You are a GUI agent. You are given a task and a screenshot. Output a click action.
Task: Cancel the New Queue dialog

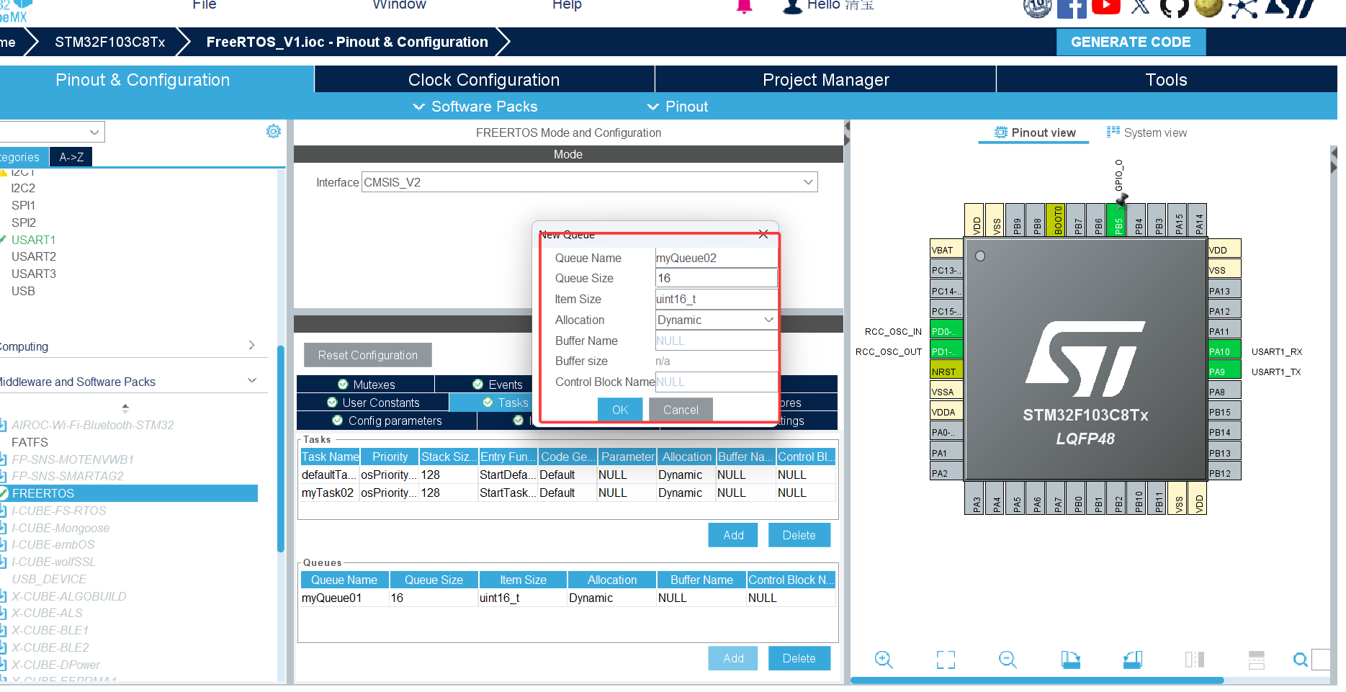point(681,410)
